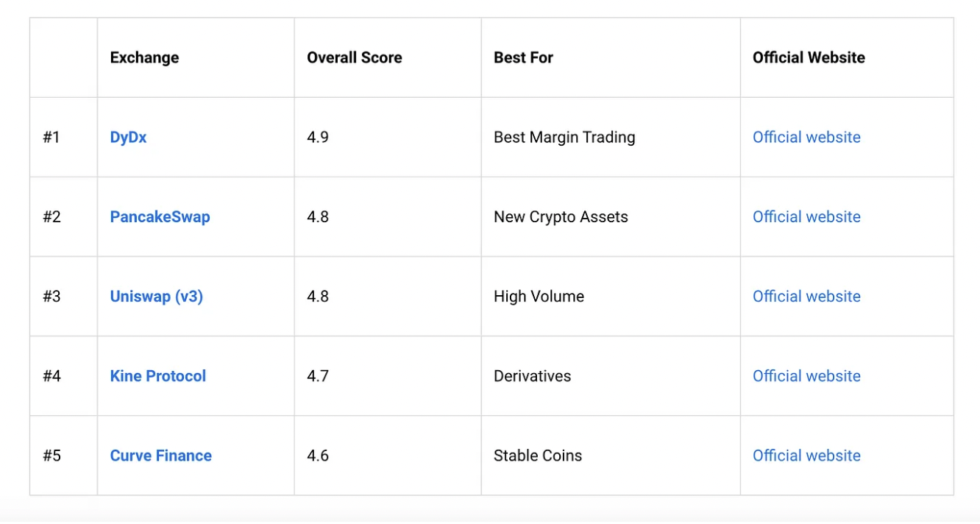Screen dimensions: 980x524
Task: Select the Overall Score column header
Action: click(355, 57)
